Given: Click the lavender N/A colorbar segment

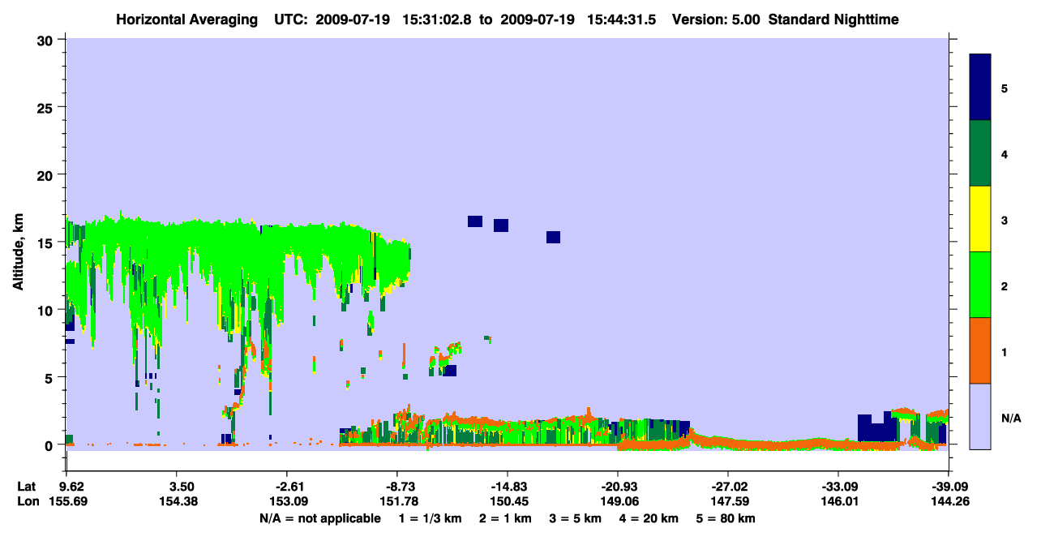Looking at the screenshot, I should [x=980, y=416].
